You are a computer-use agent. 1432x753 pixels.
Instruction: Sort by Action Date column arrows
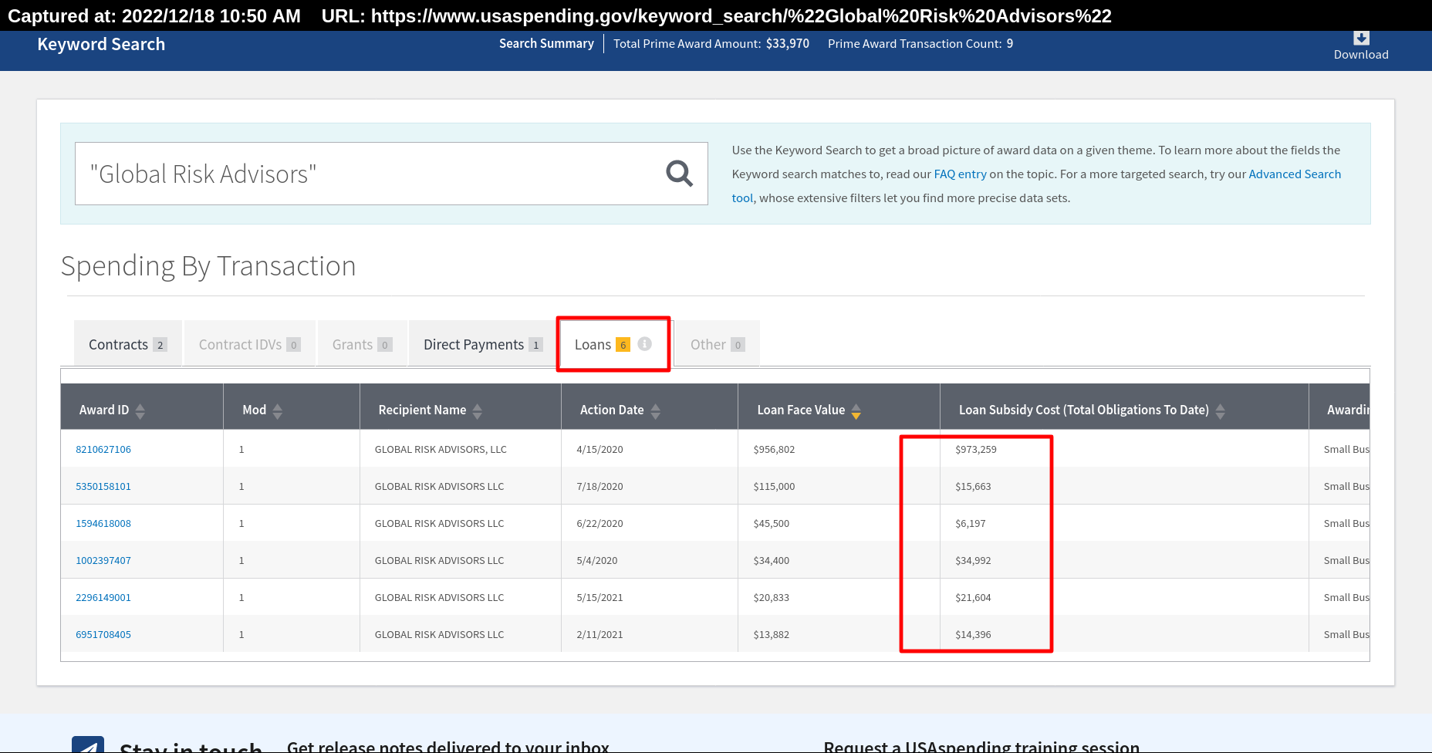click(655, 411)
